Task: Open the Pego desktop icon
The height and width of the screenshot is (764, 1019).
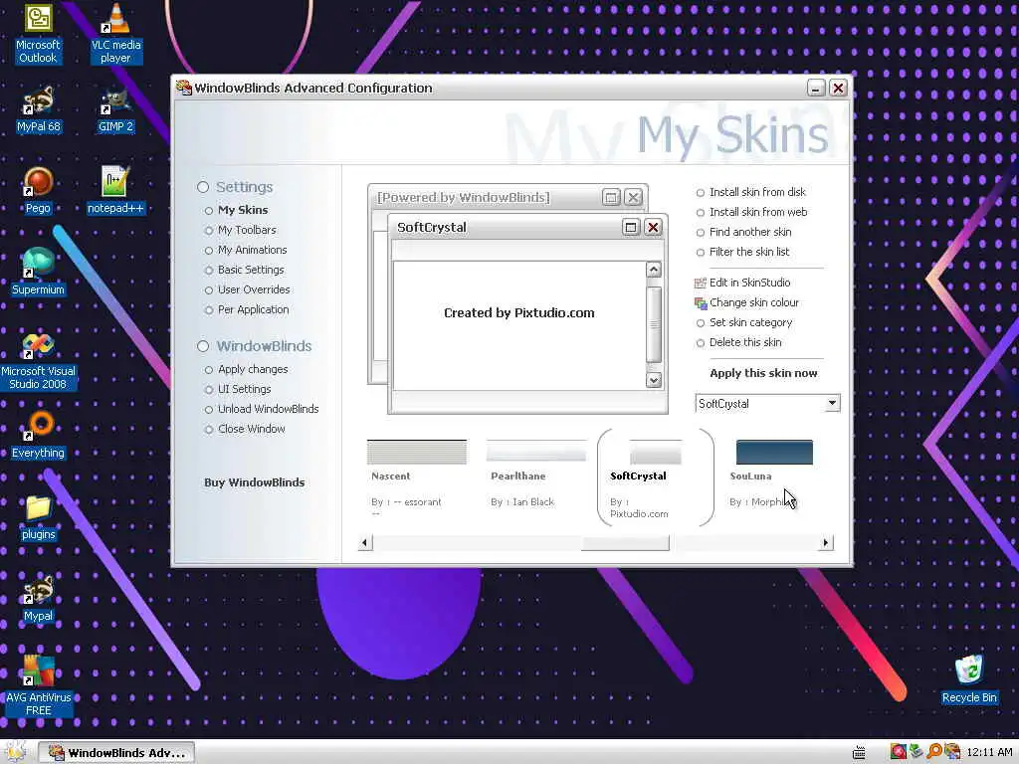Action: coord(38,190)
